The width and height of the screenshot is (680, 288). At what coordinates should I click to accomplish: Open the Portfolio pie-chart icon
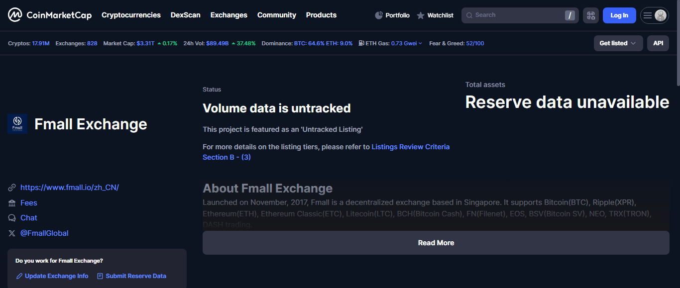click(x=379, y=15)
